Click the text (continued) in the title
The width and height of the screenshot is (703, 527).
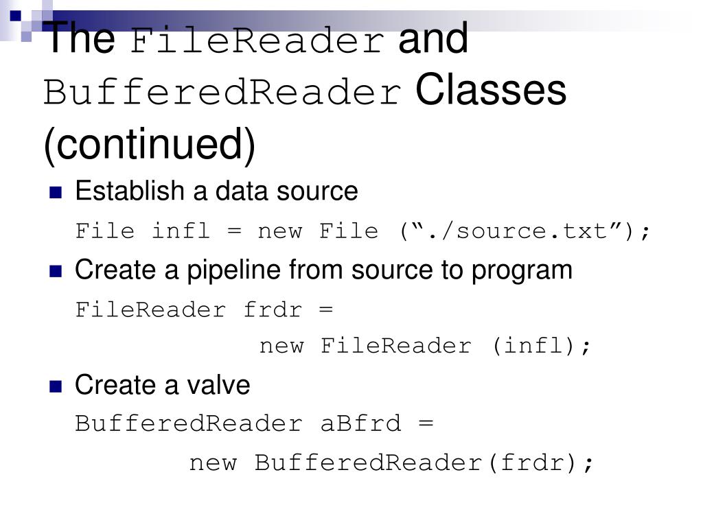[149, 144]
